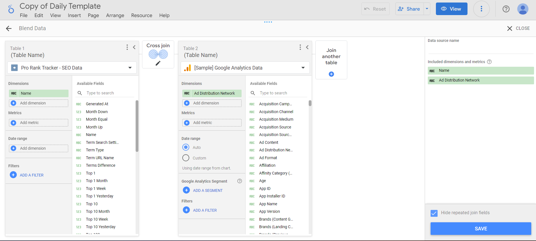The height and width of the screenshot is (241, 536).
Task: Click the Looker Studio logo icon
Action: coord(11,9)
